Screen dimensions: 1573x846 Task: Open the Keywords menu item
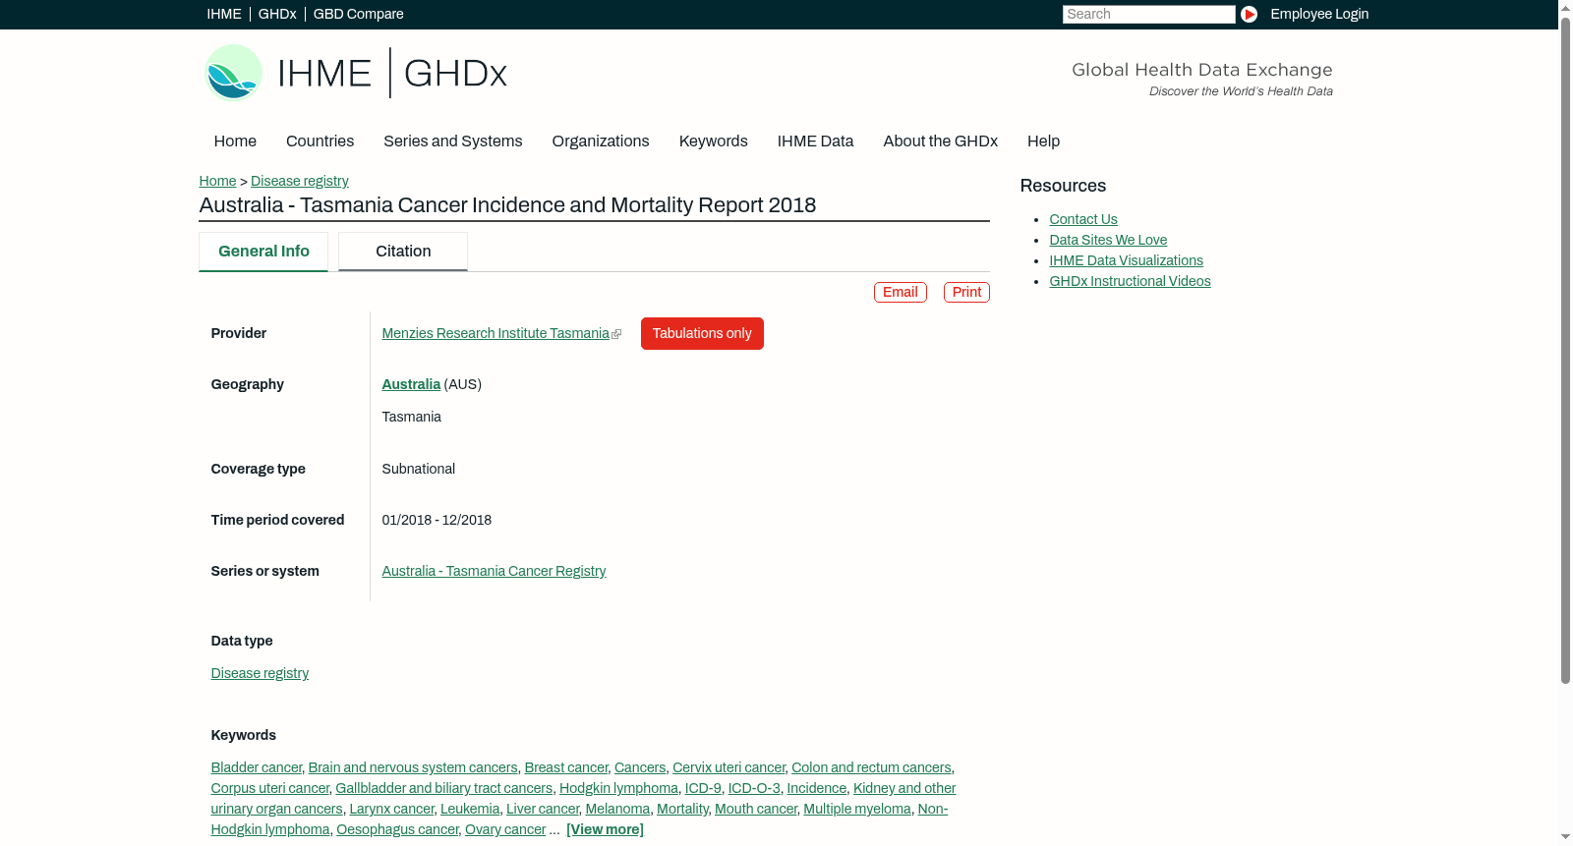coord(714,141)
